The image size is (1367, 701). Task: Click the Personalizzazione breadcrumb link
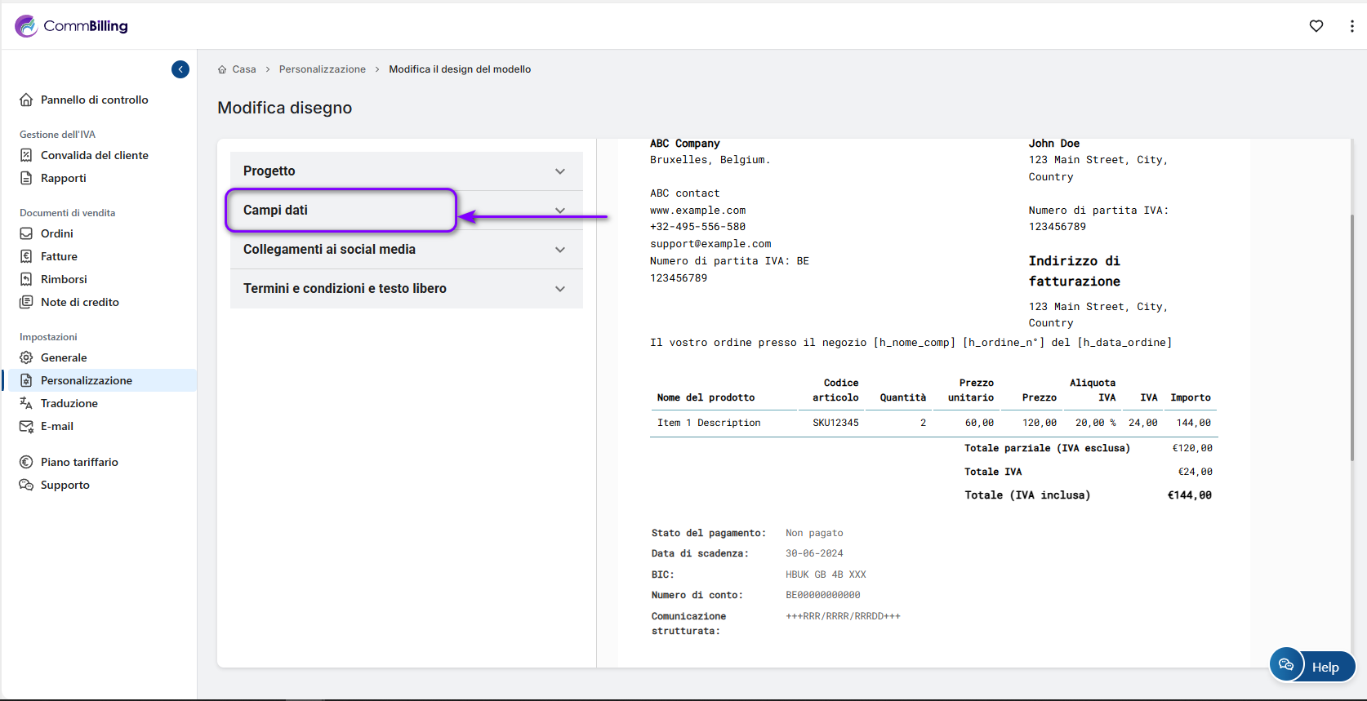click(323, 69)
